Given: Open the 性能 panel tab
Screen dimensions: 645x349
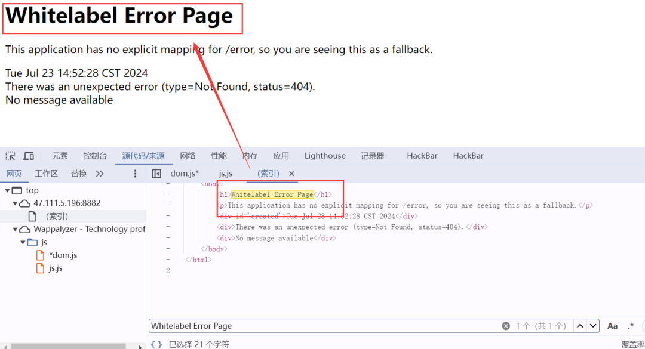Looking at the screenshot, I should click(x=219, y=156).
